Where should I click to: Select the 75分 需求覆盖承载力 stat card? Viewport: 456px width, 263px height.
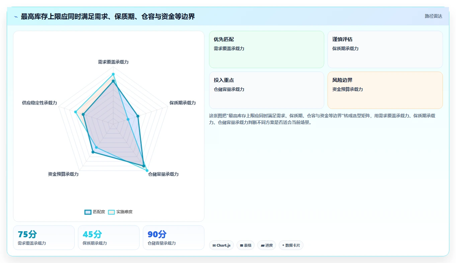coord(44,238)
